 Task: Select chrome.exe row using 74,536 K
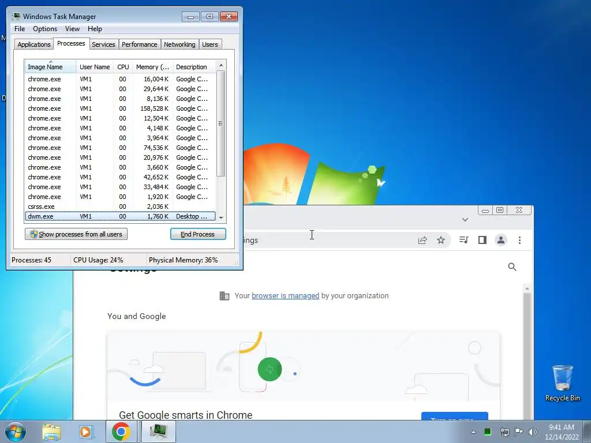pos(120,148)
